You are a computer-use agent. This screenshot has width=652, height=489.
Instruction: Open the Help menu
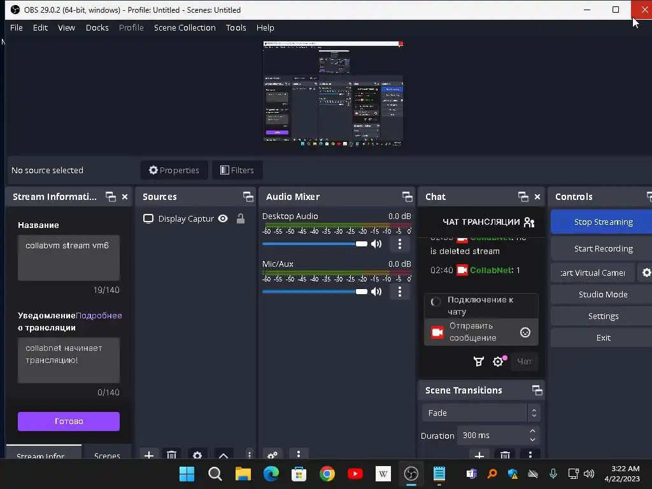(x=265, y=27)
